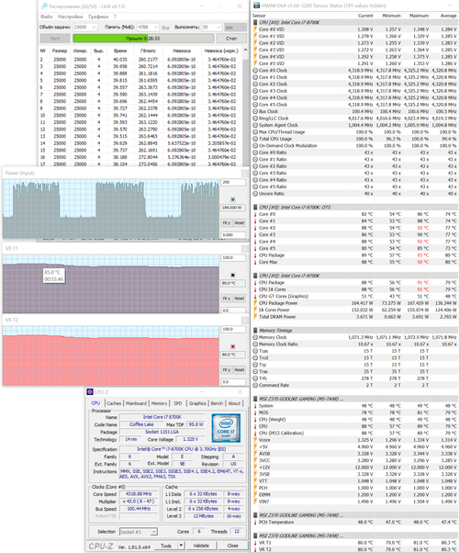Screen dimensions: 459x553
Task: Click the lightning icon beside Vcore
Action: pos(255,440)
